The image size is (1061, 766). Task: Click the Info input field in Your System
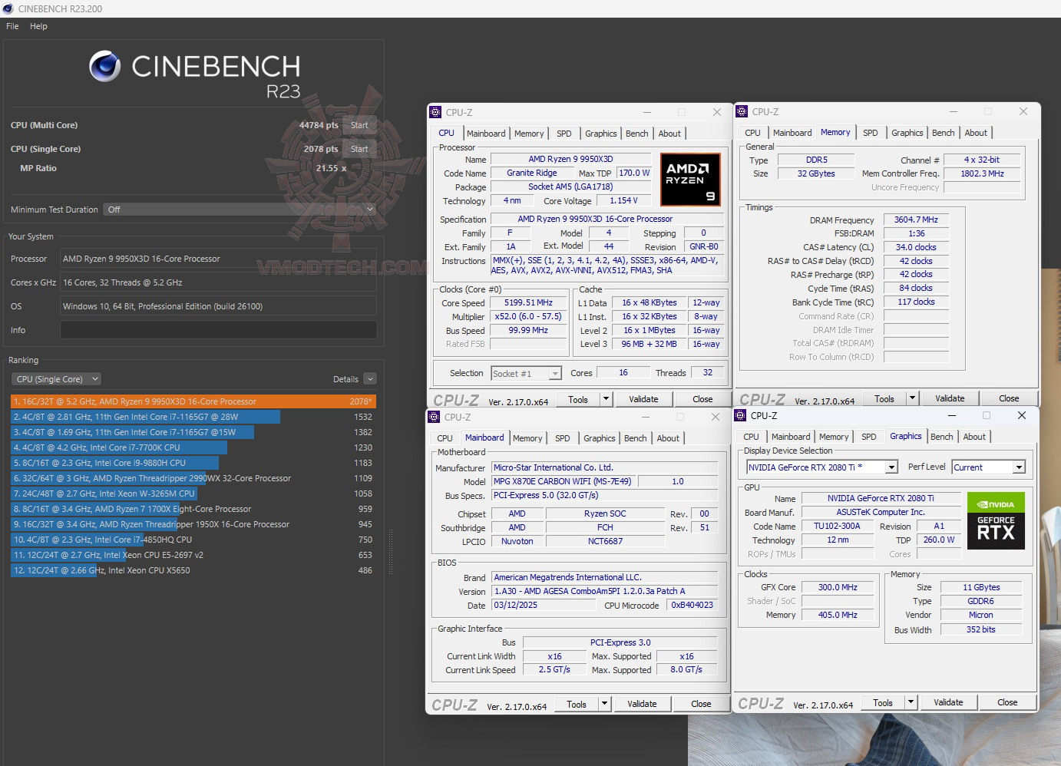(x=218, y=330)
